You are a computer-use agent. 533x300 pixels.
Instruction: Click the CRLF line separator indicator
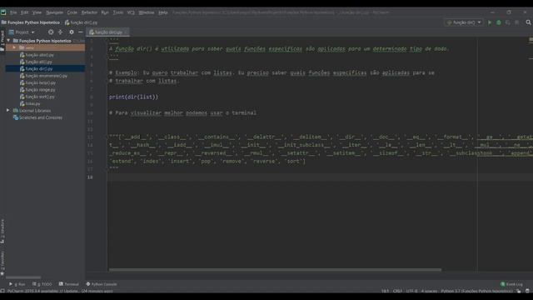(397, 291)
